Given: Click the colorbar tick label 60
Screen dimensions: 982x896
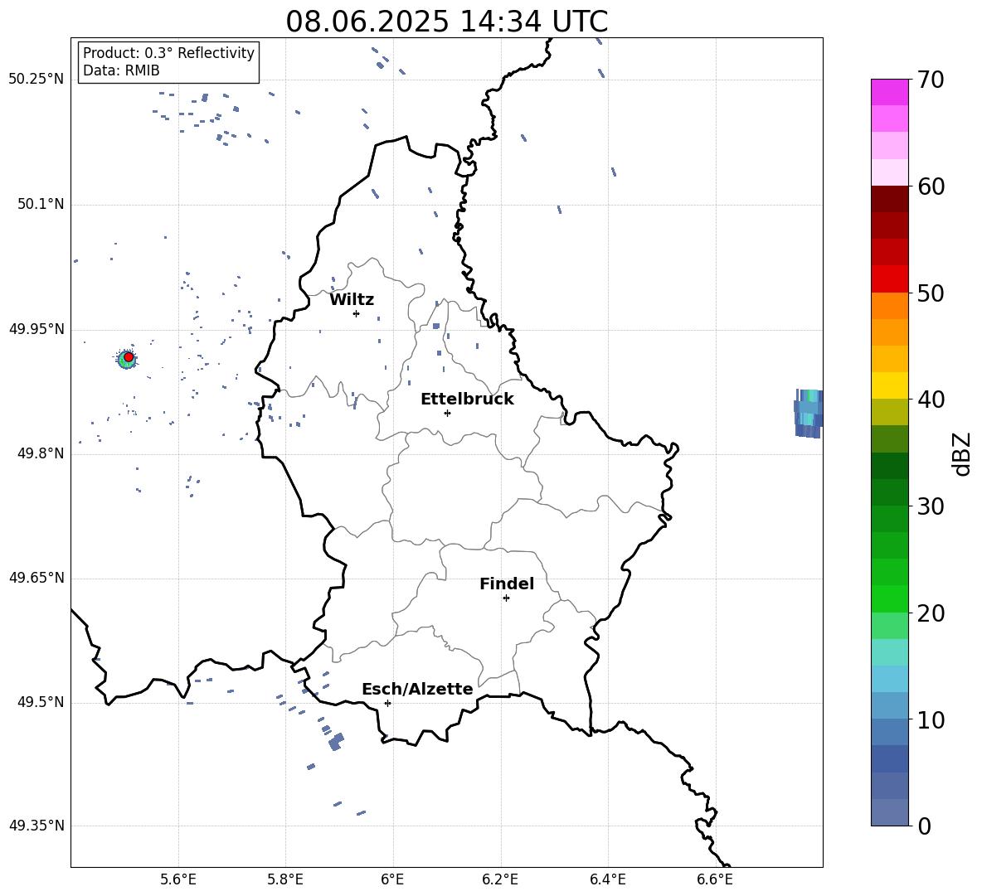Looking at the screenshot, I should pyautogui.click(x=931, y=186).
